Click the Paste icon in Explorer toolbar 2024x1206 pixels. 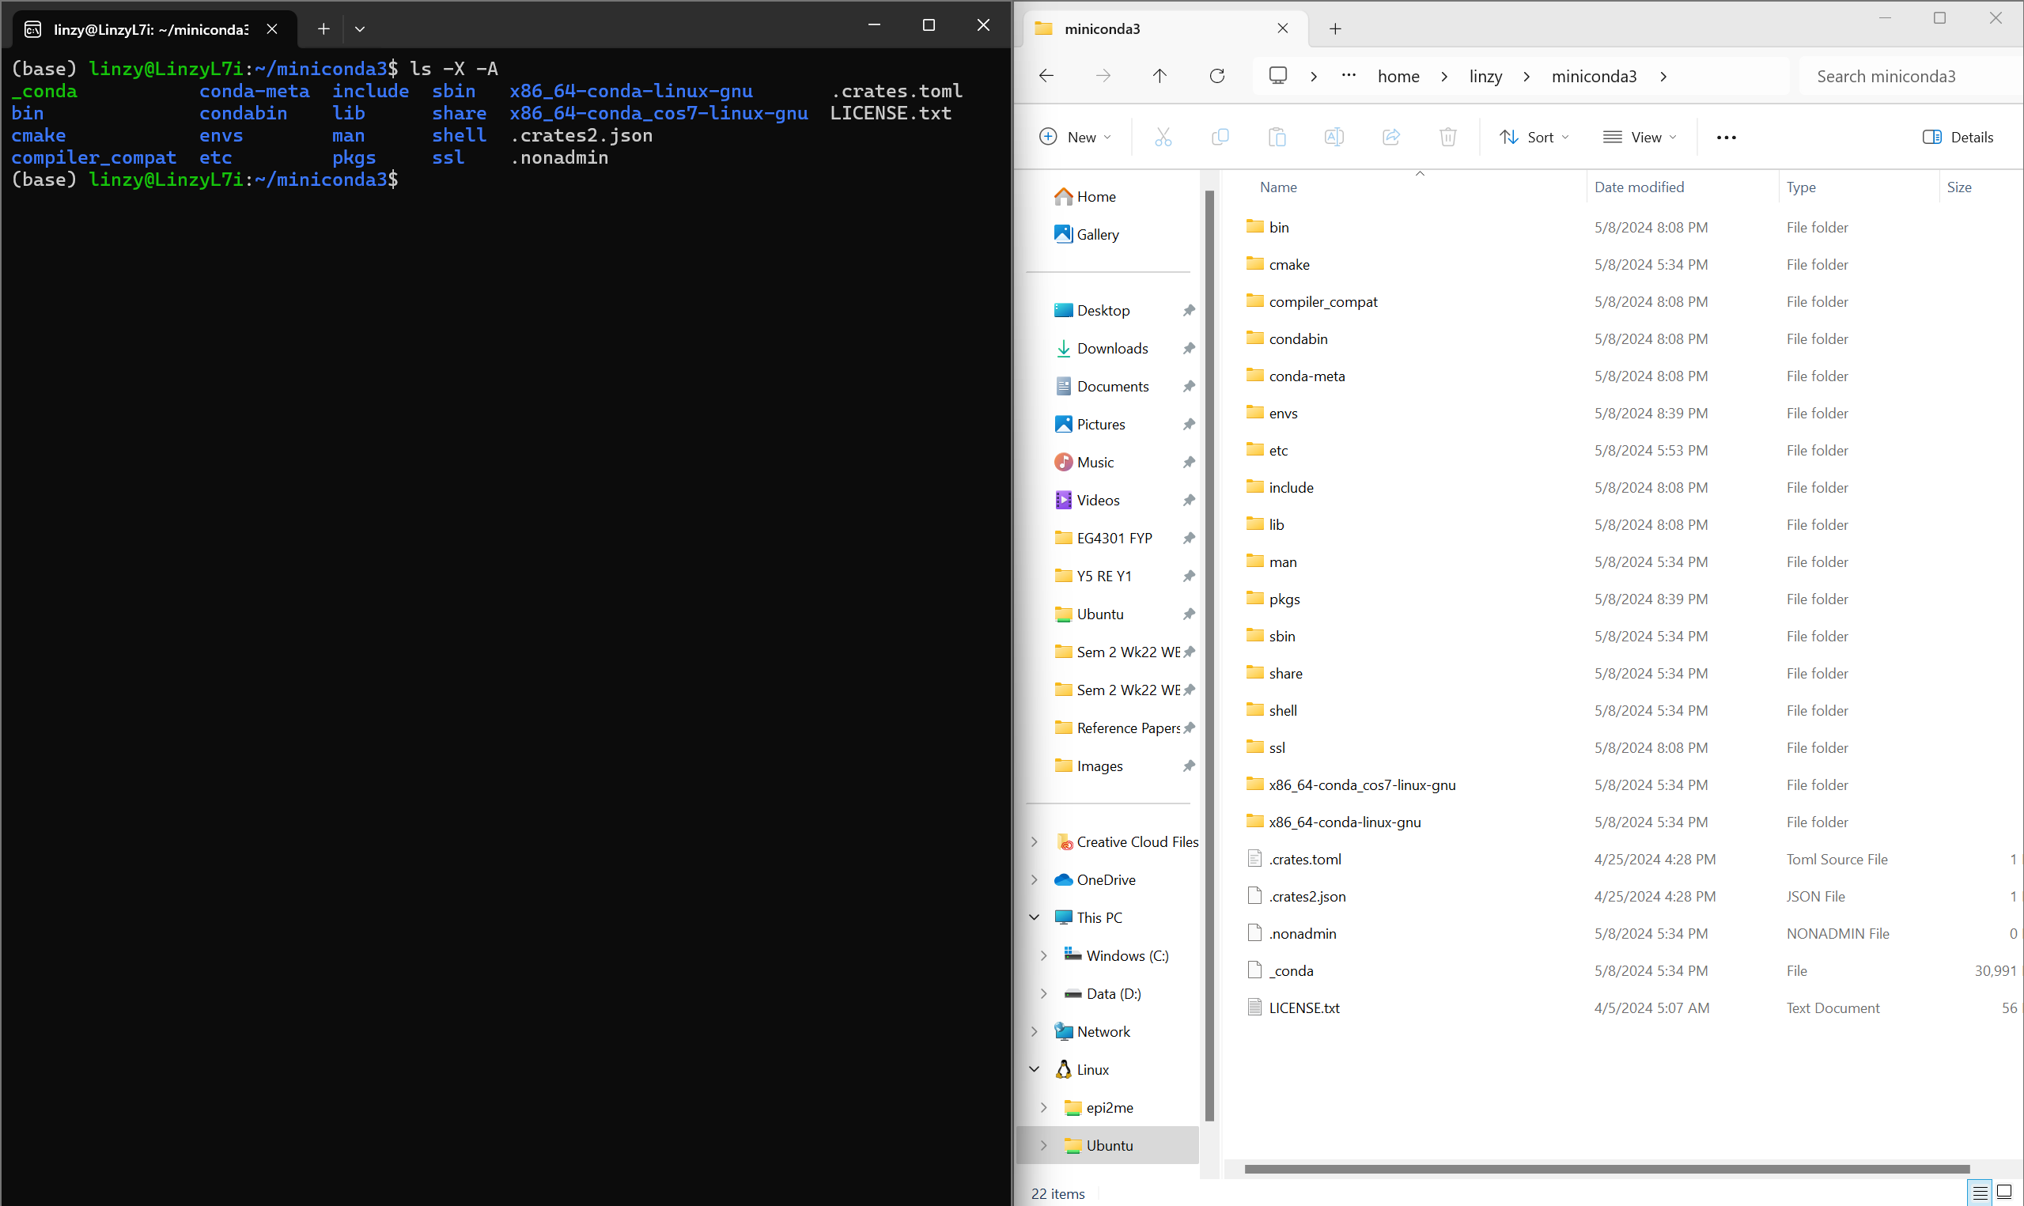(x=1277, y=138)
